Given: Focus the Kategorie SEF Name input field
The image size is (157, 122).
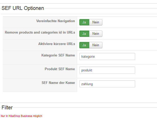Looking at the screenshot, I should pos(107,56).
